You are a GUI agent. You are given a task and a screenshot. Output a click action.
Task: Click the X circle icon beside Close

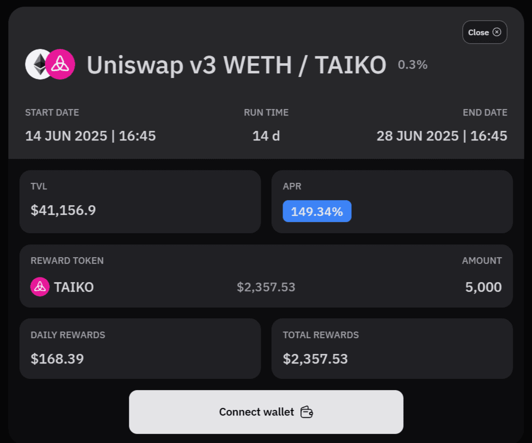(x=497, y=32)
